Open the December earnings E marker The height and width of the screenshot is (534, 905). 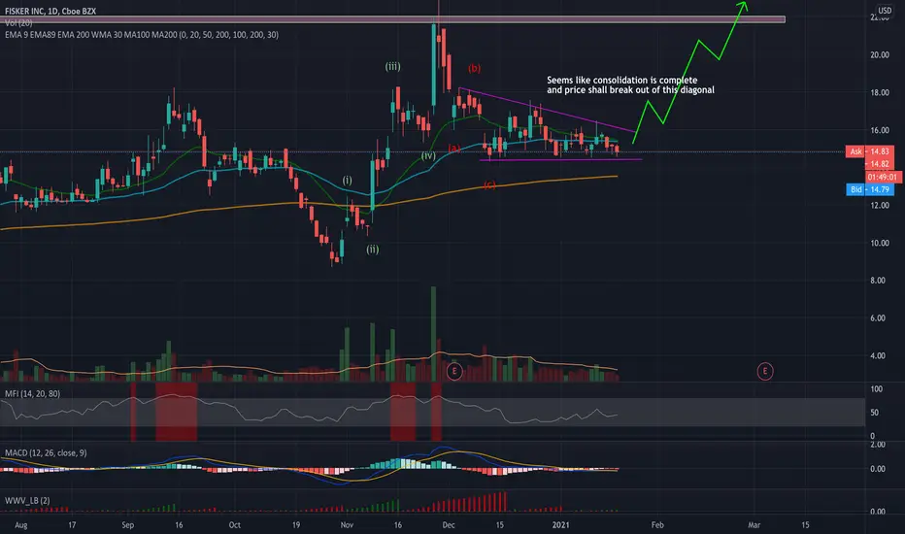454,371
